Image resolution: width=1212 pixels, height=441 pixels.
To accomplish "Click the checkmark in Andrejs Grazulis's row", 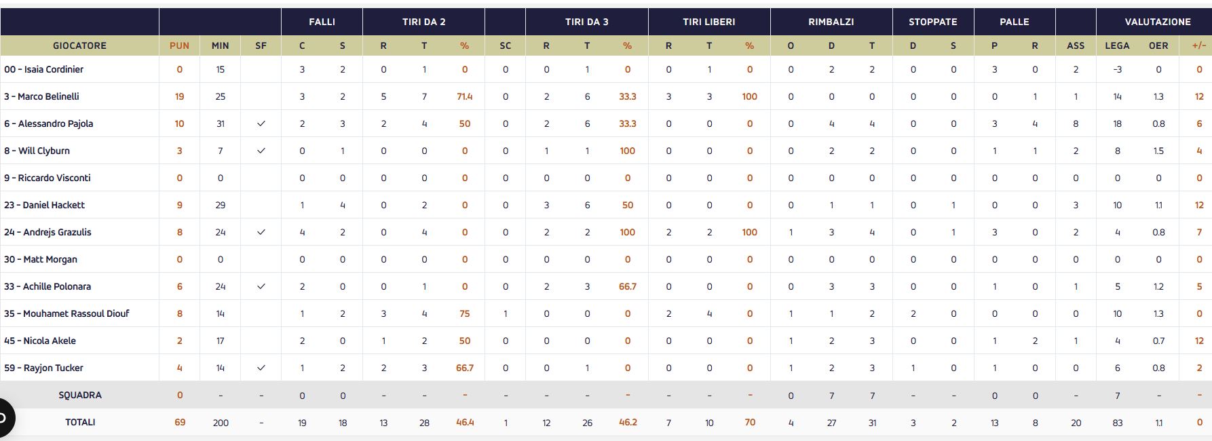I will click(x=261, y=232).
